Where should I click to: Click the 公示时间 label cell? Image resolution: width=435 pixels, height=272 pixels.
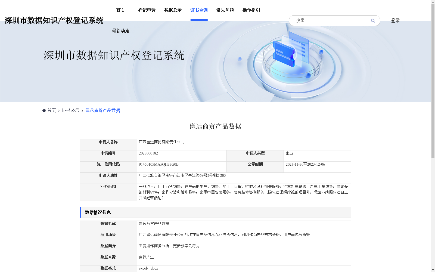[x=255, y=167]
